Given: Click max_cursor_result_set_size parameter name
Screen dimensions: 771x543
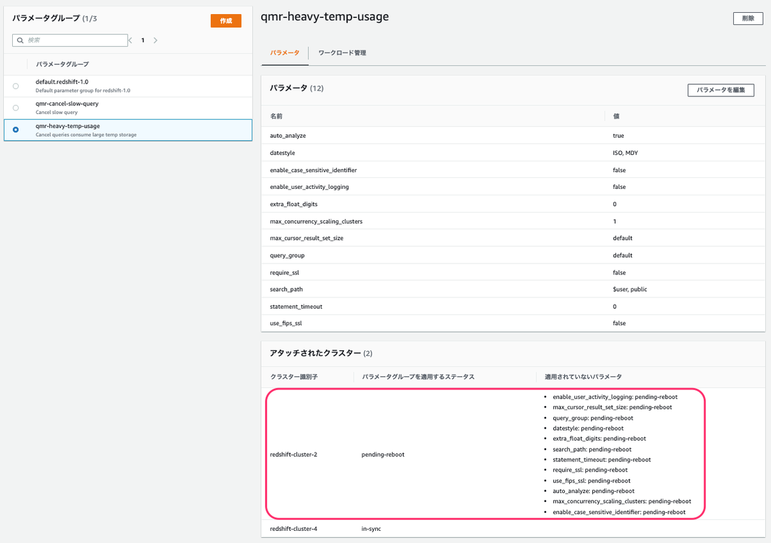Looking at the screenshot, I should coord(307,238).
